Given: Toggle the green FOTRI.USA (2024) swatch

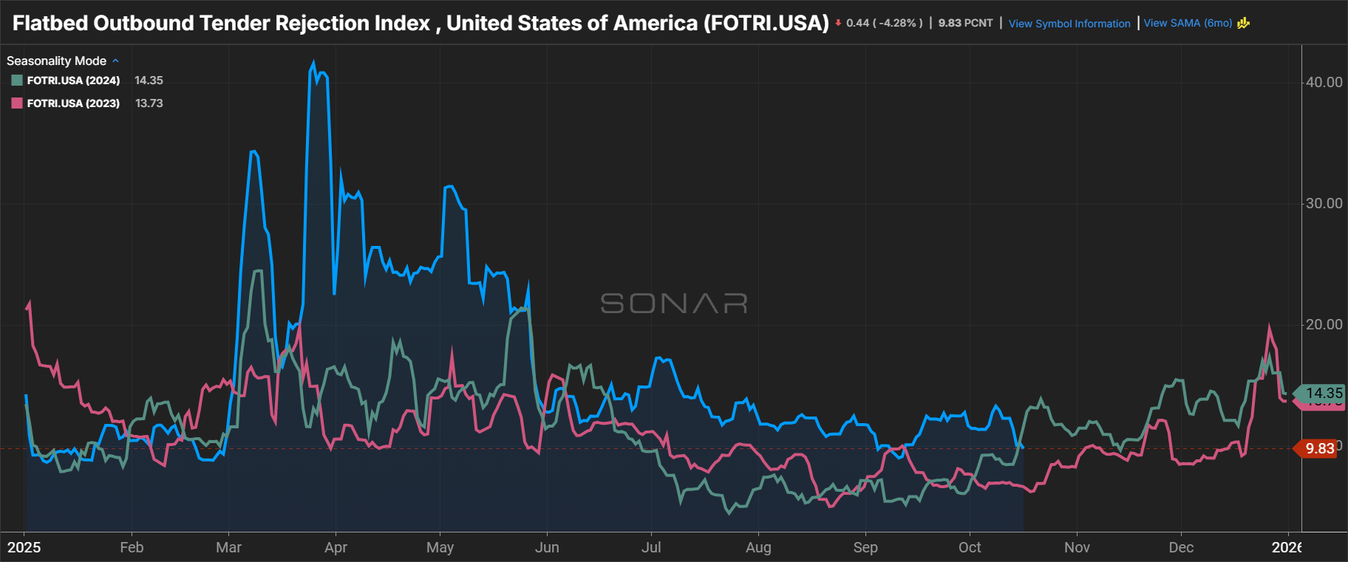Looking at the screenshot, I should pos(17,80).
